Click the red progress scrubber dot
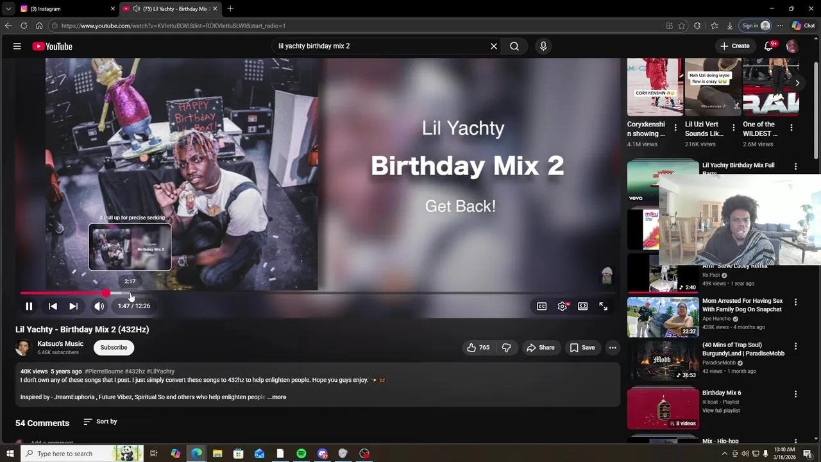 click(106, 293)
